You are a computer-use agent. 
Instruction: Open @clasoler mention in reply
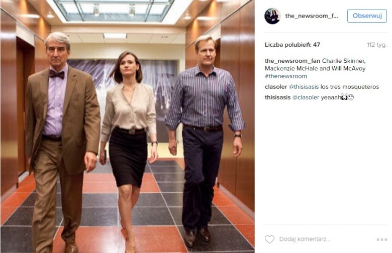(x=306, y=97)
